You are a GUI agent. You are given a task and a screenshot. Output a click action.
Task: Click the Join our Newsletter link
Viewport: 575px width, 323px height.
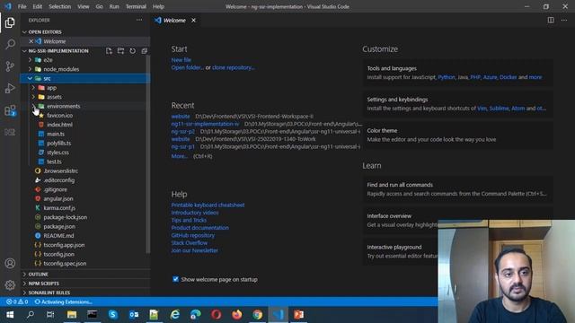[195, 250]
